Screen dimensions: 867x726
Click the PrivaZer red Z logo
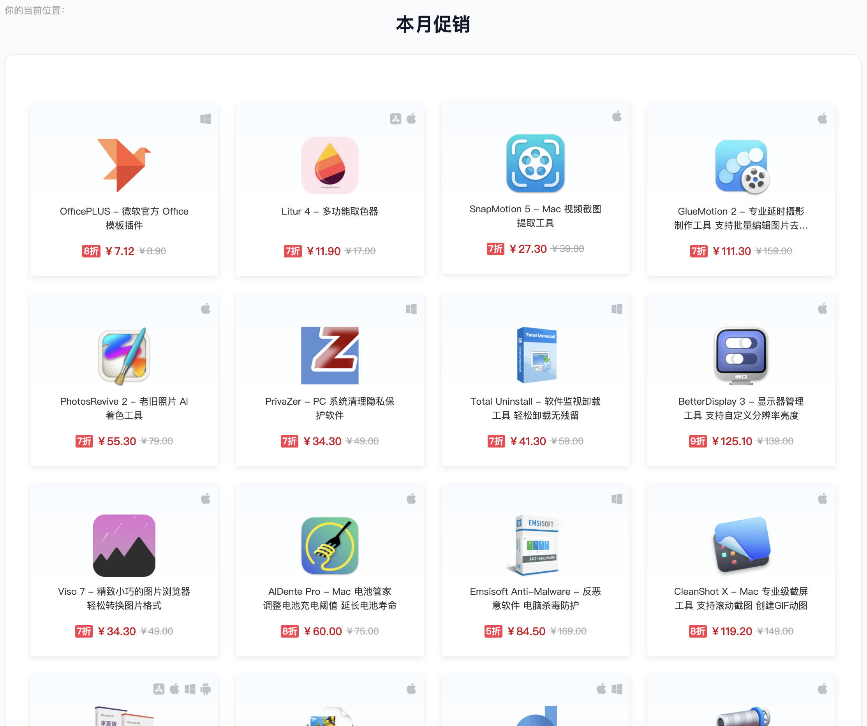330,355
